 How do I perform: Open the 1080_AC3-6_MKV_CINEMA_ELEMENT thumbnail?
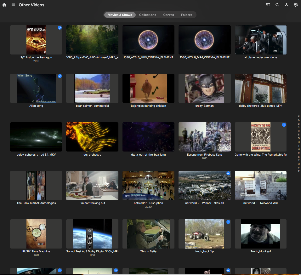click(148, 40)
